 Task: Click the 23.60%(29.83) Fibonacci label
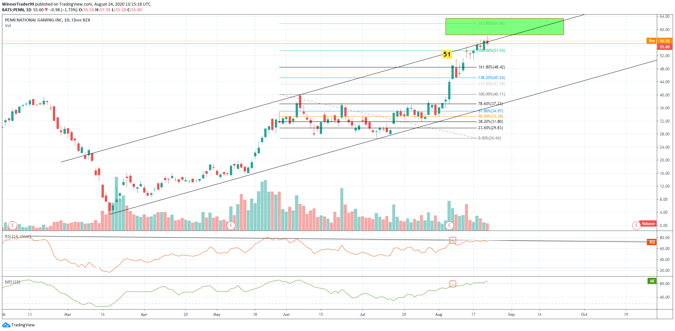pos(490,128)
